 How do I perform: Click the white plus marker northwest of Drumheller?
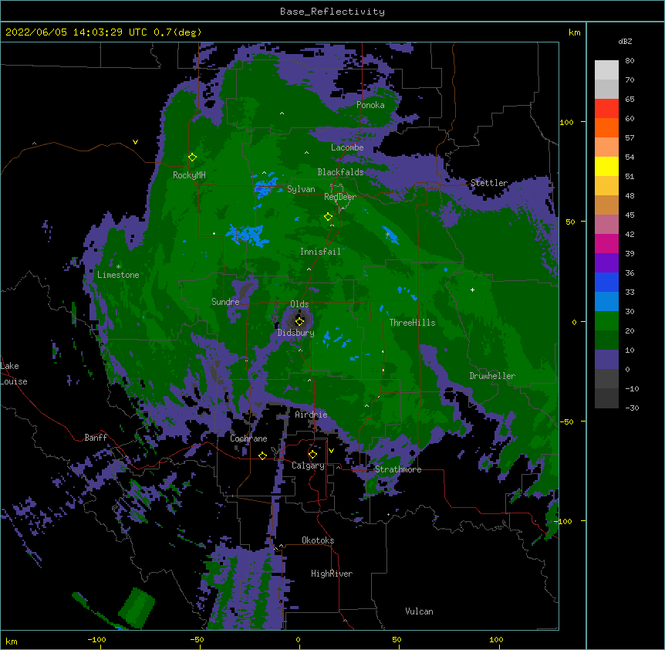(x=472, y=289)
